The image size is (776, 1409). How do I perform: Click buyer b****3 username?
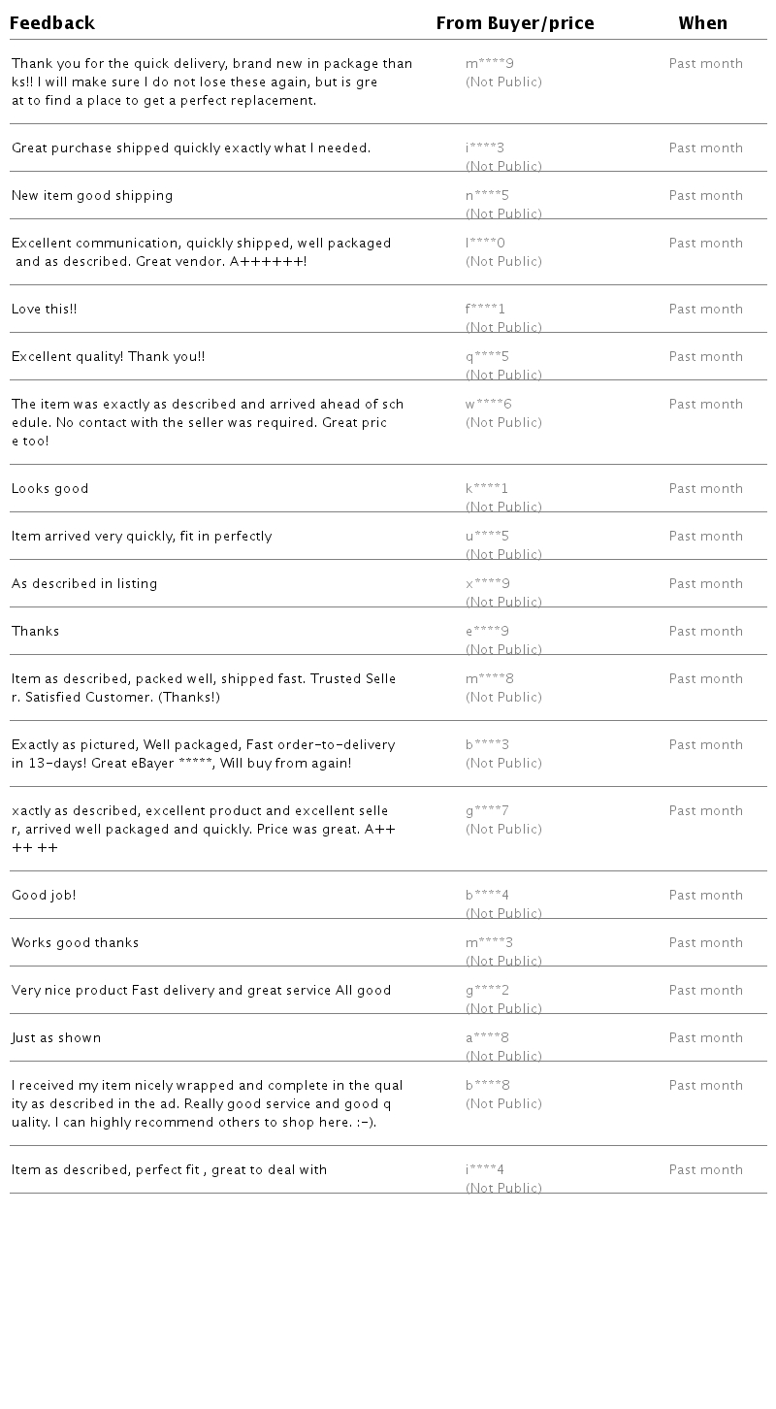pyautogui.click(x=487, y=745)
